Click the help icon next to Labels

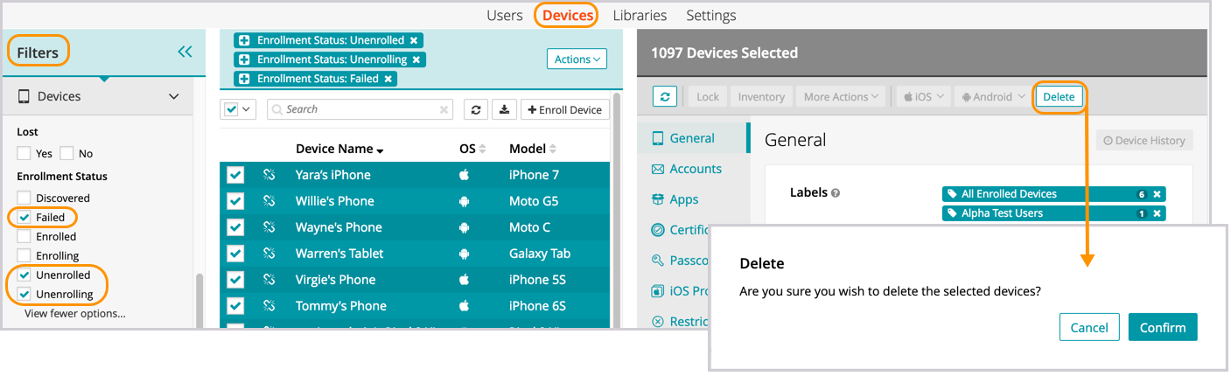pyautogui.click(x=836, y=193)
